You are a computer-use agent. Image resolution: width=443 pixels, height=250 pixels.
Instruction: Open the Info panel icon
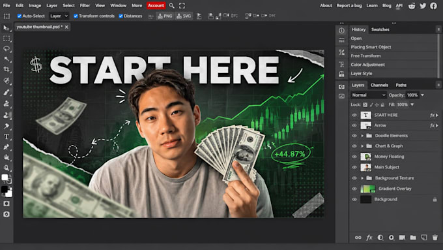341,30
